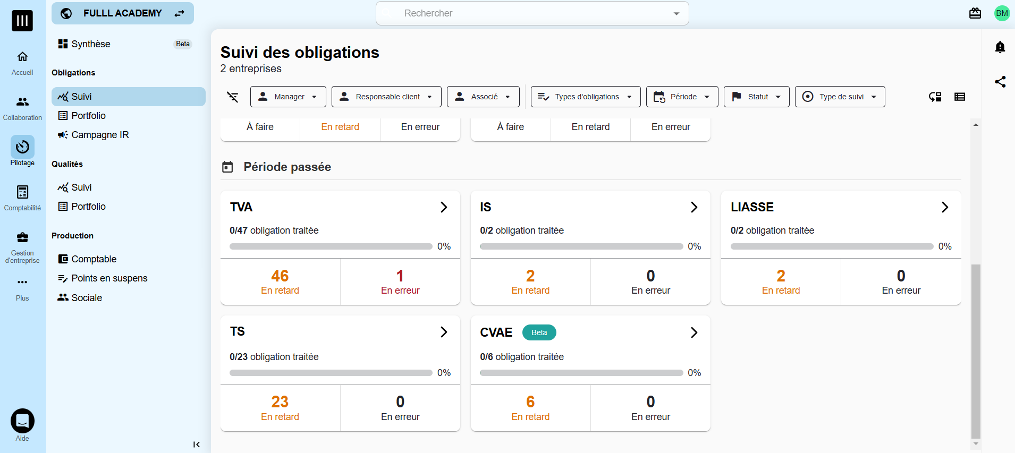Open TVA obligation details arrow
The height and width of the screenshot is (453, 1015).
coord(444,207)
